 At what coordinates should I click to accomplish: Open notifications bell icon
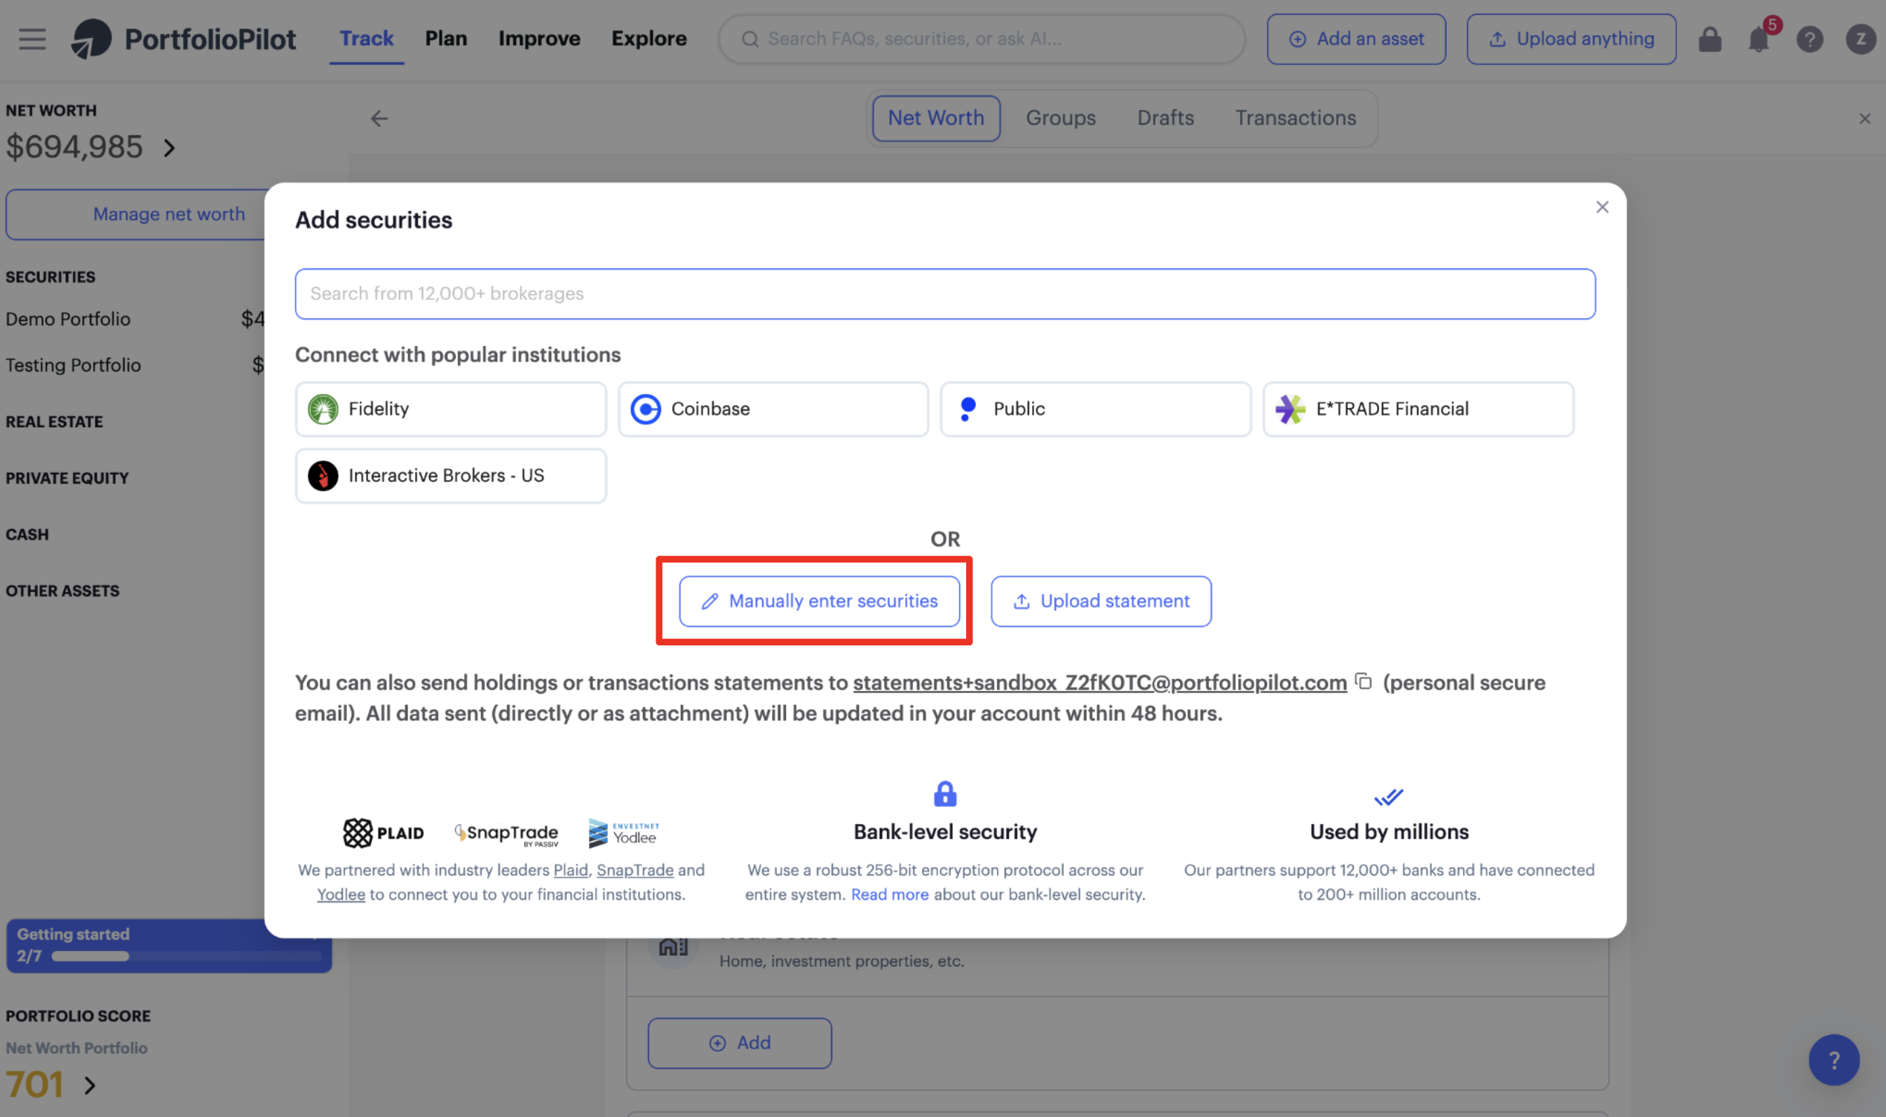click(x=1758, y=39)
